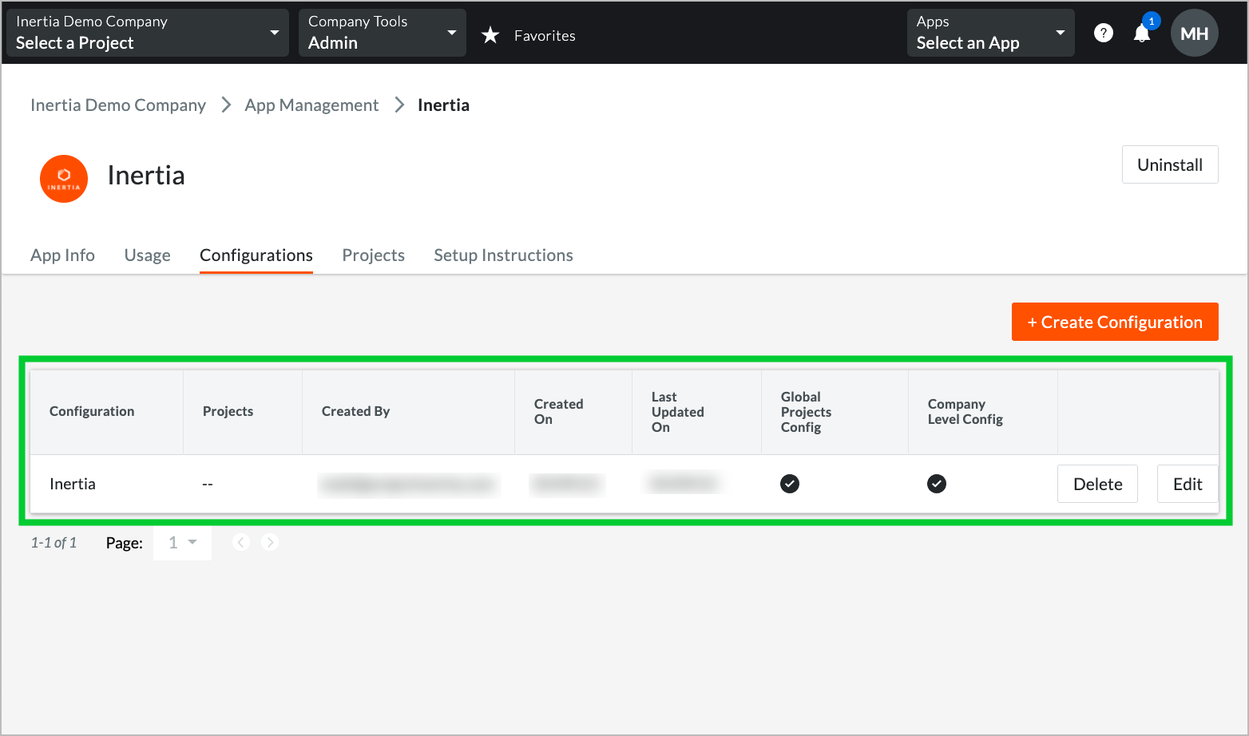Click the Company Level Config checkmark for Inertia
1249x736 pixels.
click(x=937, y=484)
